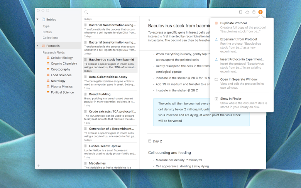Open Generation of a Recombinant entry
This screenshot has height=188, width=301.
pos(110,134)
